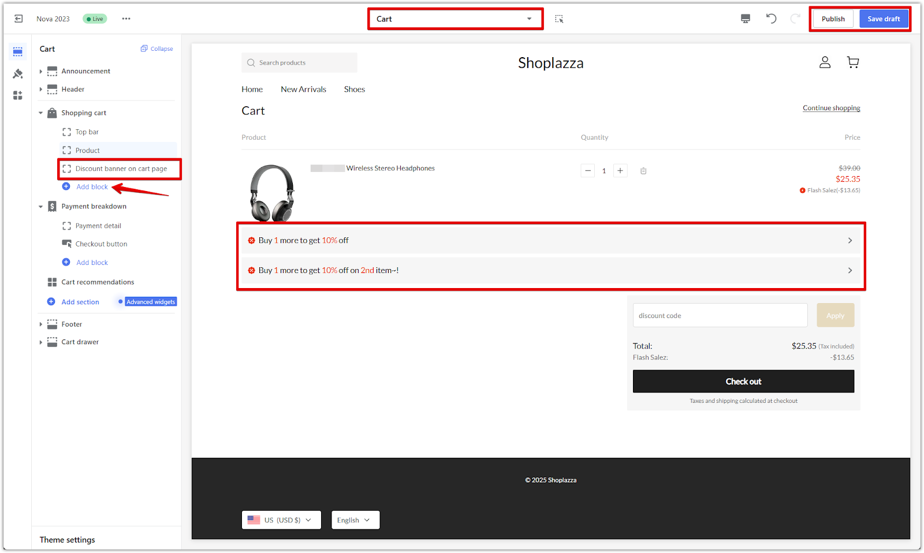
Task: Select the Cart recommendations section
Action: [98, 282]
